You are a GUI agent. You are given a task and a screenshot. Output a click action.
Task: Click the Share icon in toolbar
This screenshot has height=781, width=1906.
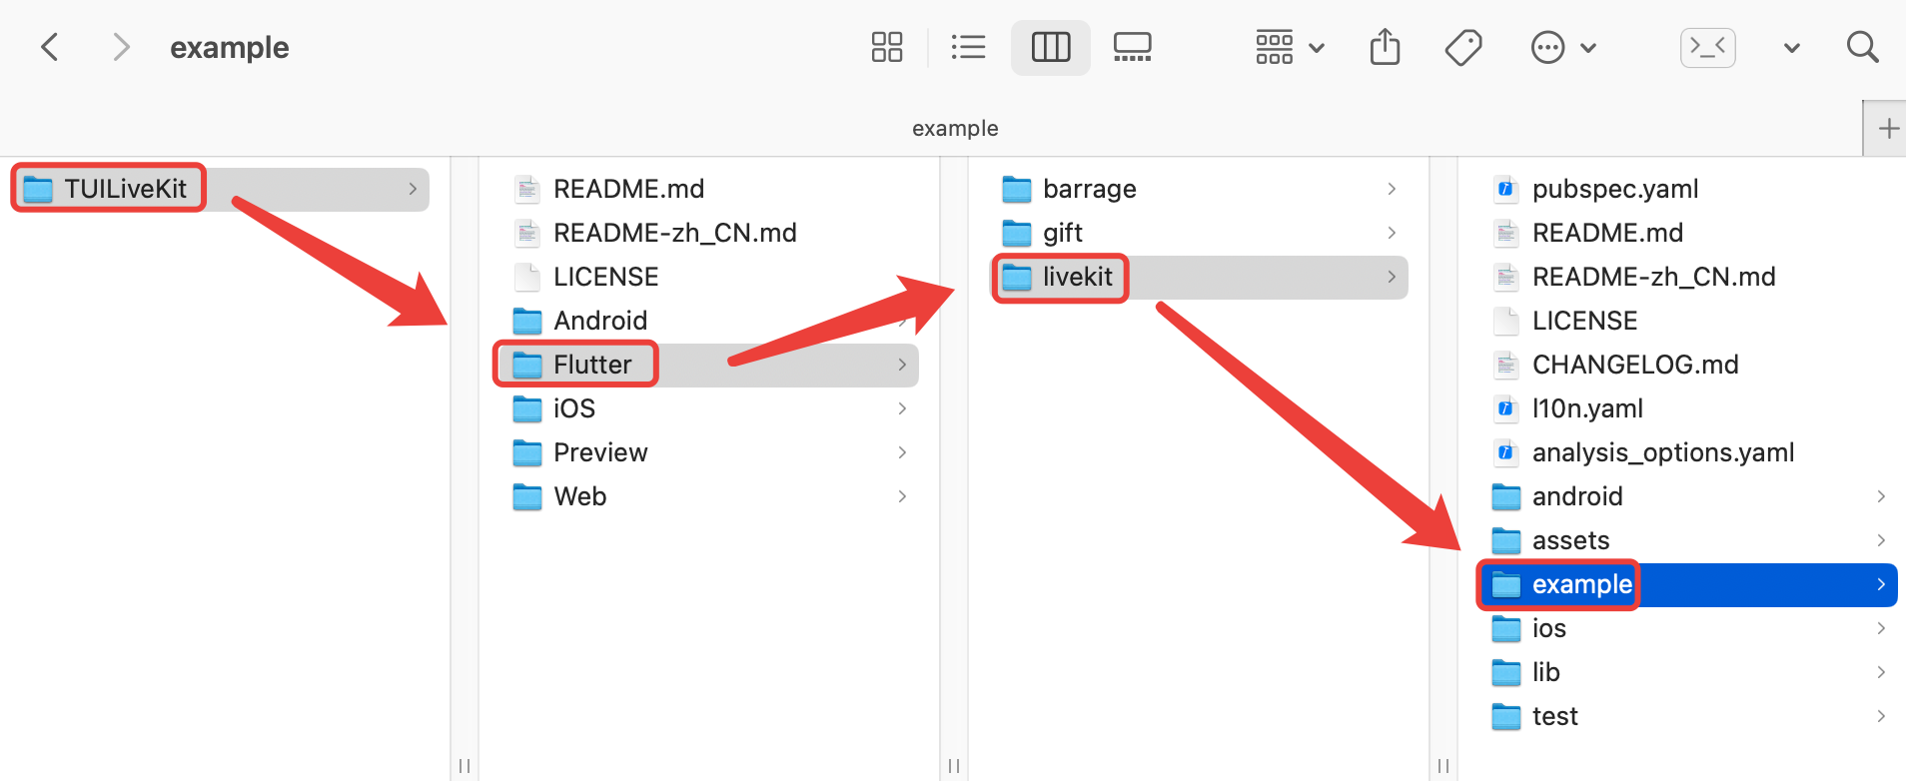(x=1385, y=47)
